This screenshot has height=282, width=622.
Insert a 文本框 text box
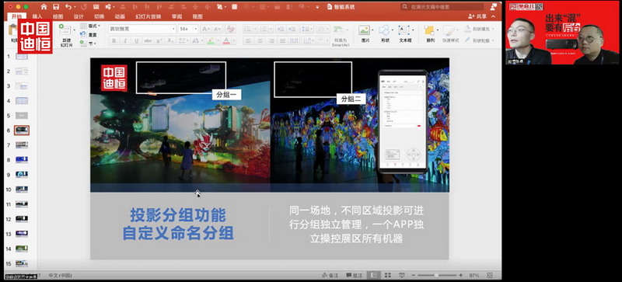pos(404,33)
